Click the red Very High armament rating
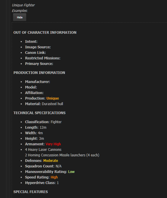167x198 pixels. 53,144
